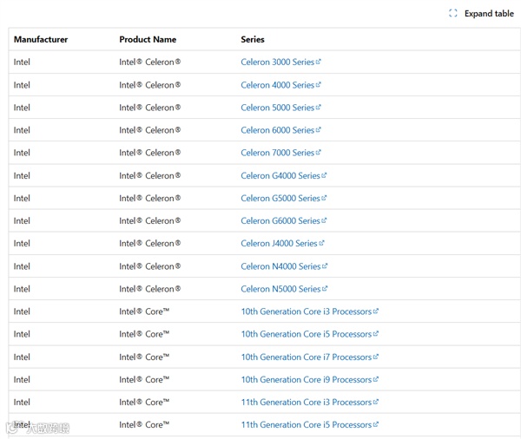Click Intel® Celeron® in Celeron 6000 row

pyautogui.click(x=150, y=130)
